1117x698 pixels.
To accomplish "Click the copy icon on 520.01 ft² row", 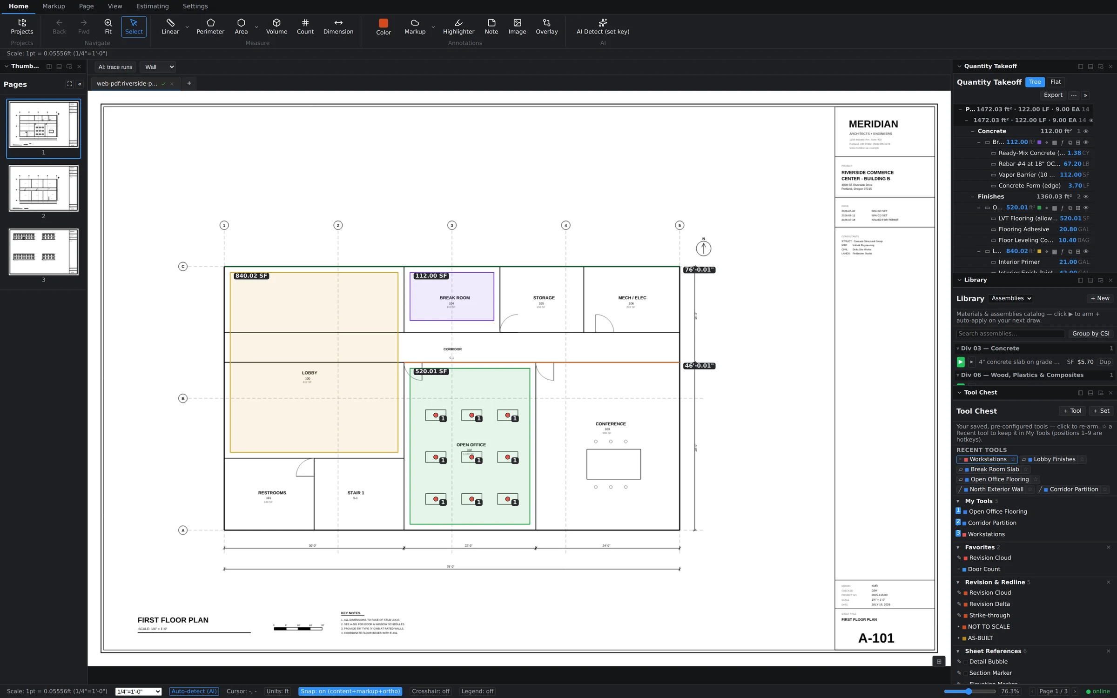I will (x=1070, y=208).
